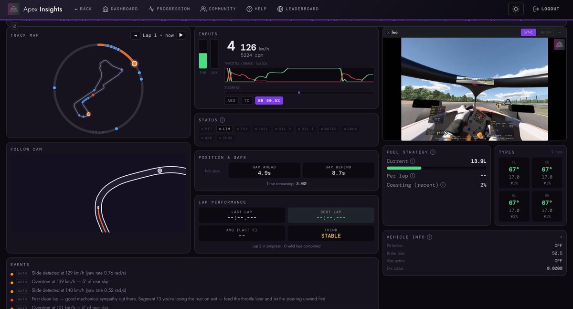Click the Best Lap time card
This screenshot has height=309, width=573.
[x=331, y=215]
